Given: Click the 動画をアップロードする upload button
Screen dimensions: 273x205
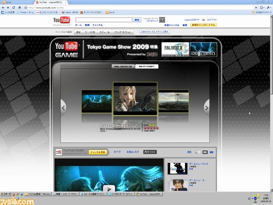Looking at the screenshot, I should (x=203, y=25).
